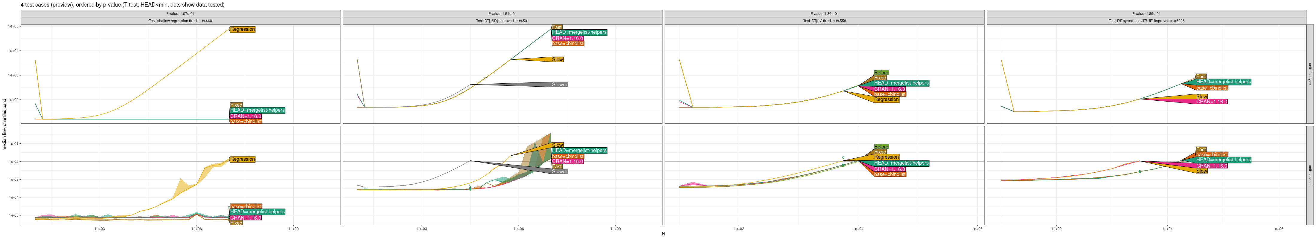Click the y-axis tick '1e-03'

14,179
